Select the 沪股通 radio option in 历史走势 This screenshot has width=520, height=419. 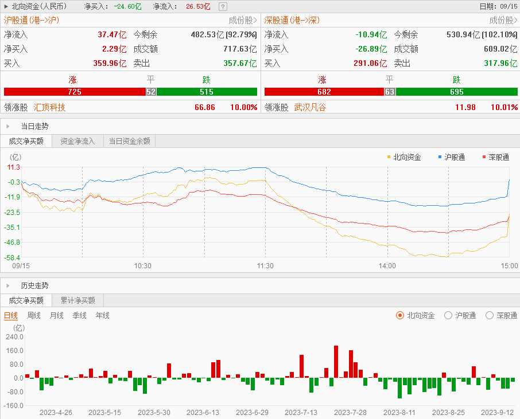(x=448, y=315)
